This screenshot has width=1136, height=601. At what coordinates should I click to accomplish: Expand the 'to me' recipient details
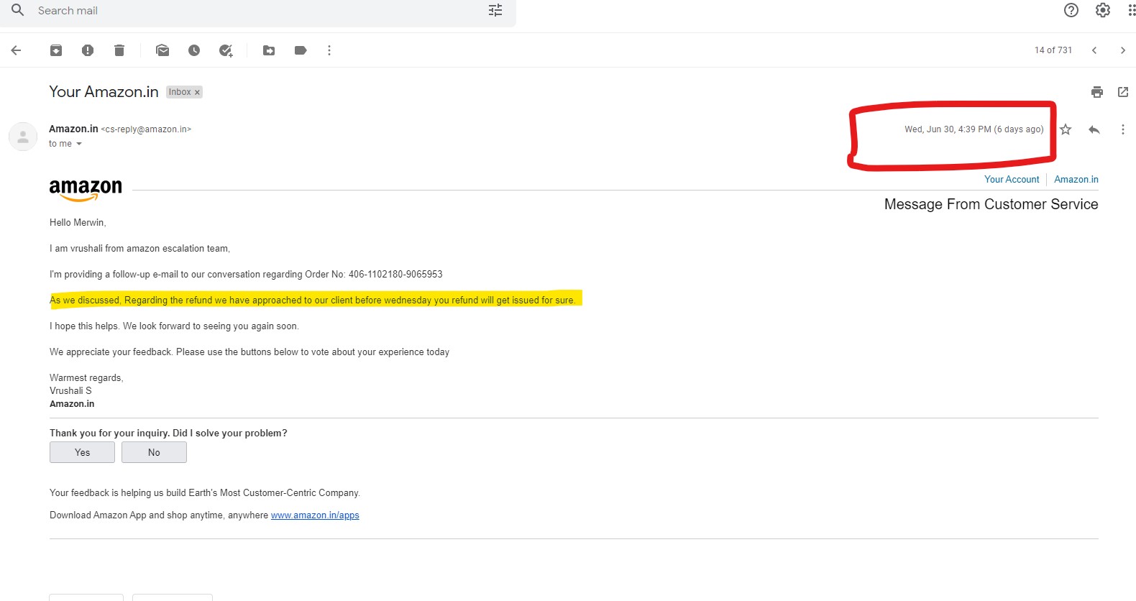(x=79, y=144)
